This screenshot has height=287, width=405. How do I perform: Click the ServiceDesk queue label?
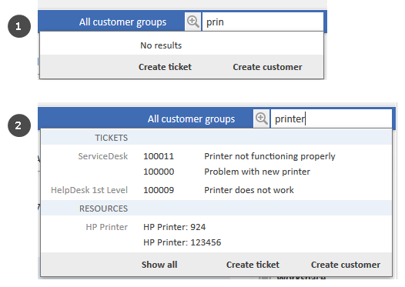tap(103, 156)
